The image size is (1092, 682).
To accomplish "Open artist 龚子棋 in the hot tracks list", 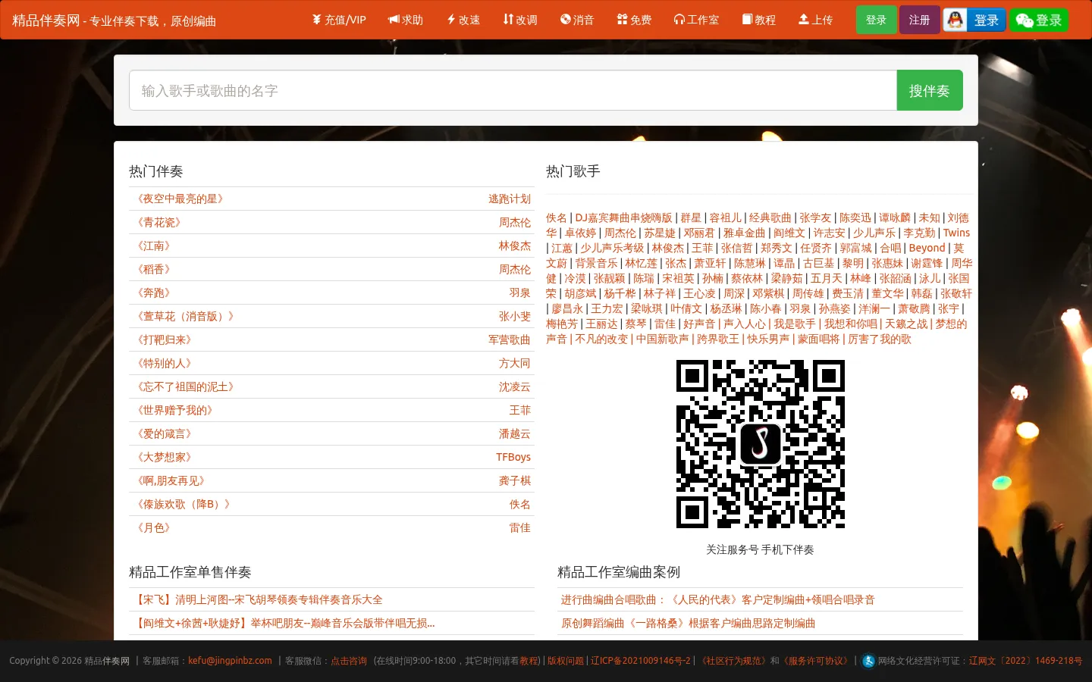I will (515, 480).
